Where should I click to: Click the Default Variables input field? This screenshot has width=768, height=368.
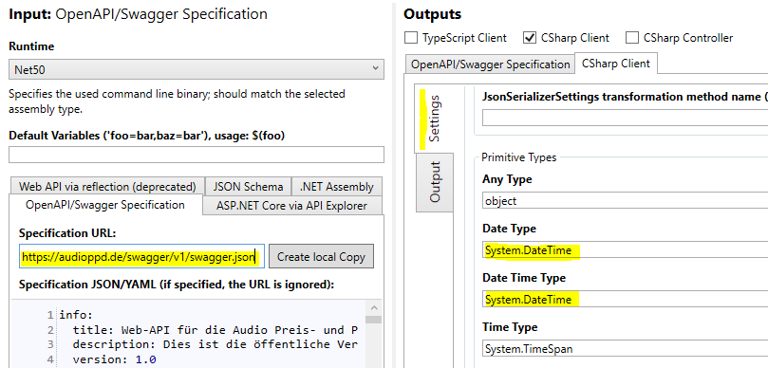tap(197, 155)
